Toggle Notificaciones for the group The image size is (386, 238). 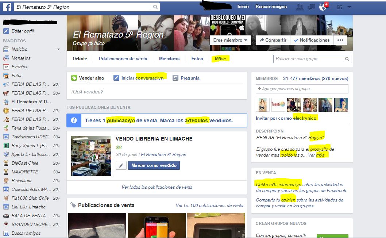(312, 40)
